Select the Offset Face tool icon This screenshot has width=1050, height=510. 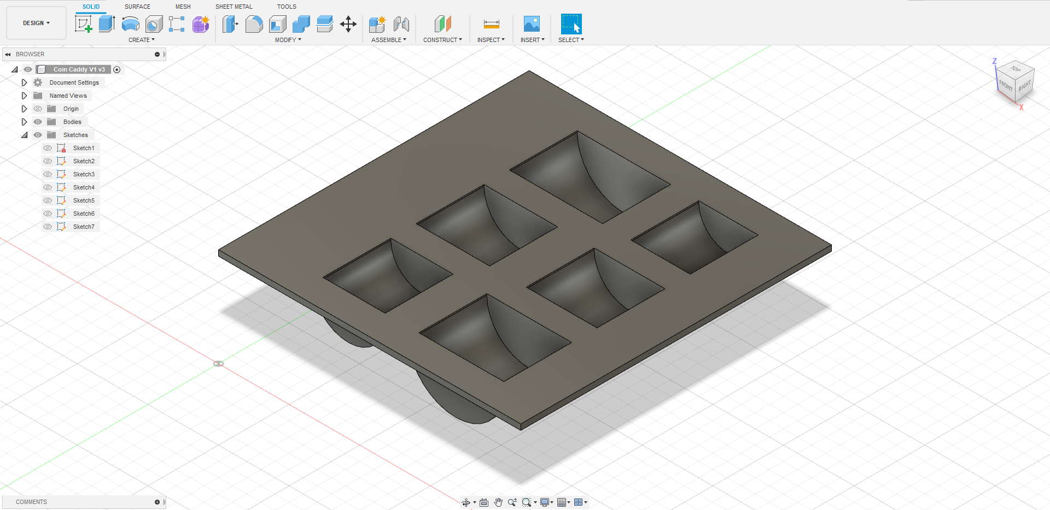coord(325,24)
